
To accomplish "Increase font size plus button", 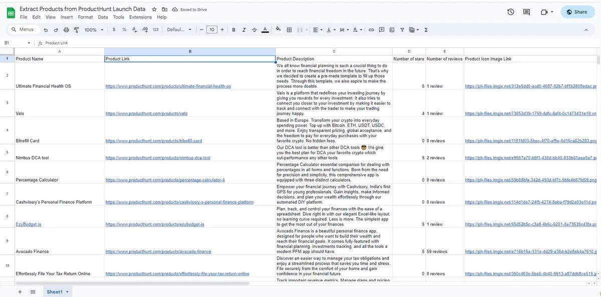I will pyautogui.click(x=222, y=30).
